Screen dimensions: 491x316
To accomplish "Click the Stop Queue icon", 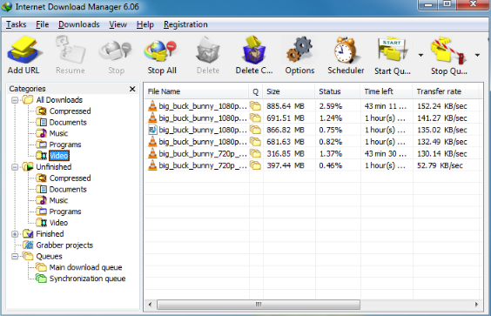I will [x=449, y=56].
